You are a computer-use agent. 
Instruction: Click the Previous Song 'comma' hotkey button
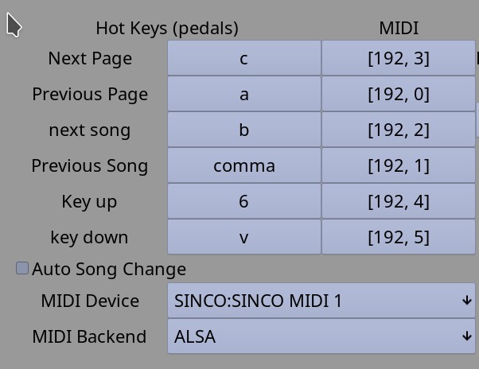point(244,165)
